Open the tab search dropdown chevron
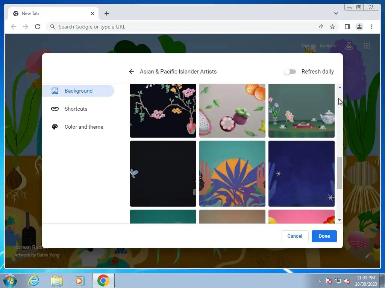This screenshot has height=288, width=385. coord(336,13)
